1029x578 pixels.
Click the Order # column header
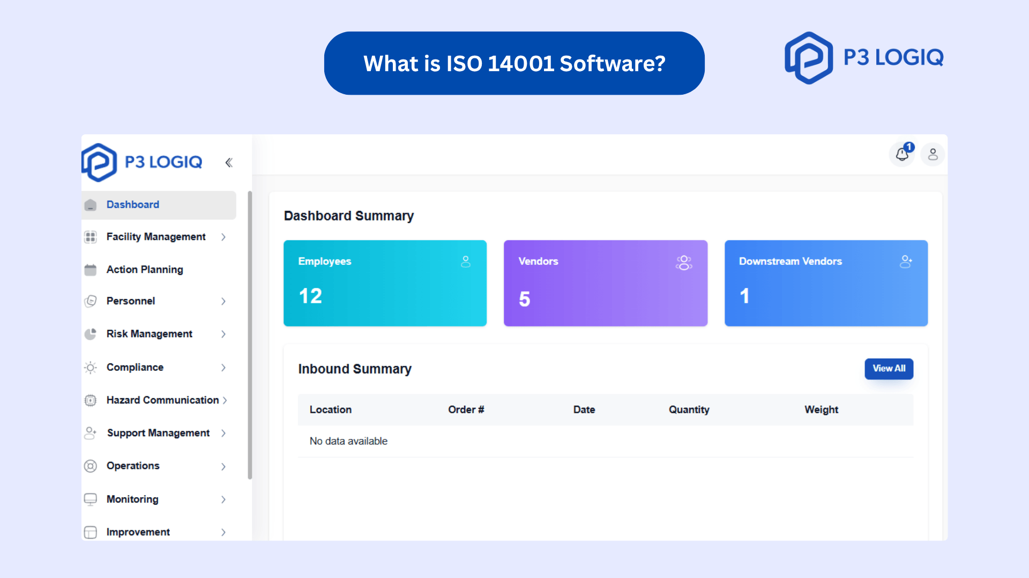point(466,410)
